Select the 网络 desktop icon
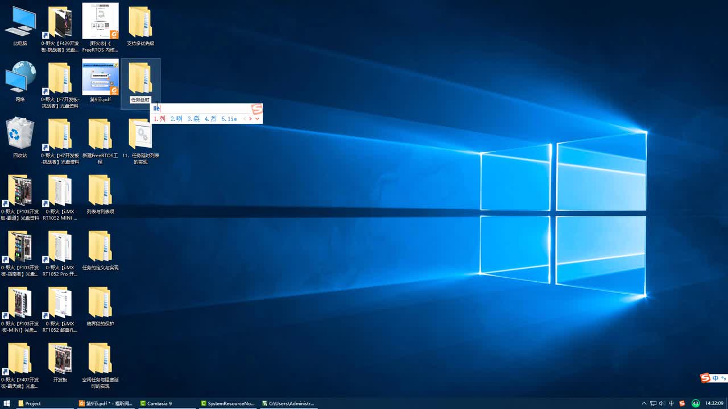The height and width of the screenshot is (409, 728). [x=20, y=82]
